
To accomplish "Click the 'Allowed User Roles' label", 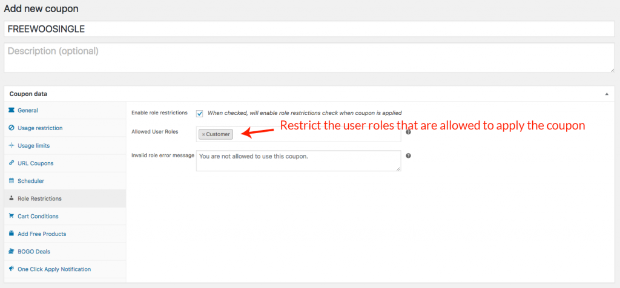I will click(x=154, y=131).
